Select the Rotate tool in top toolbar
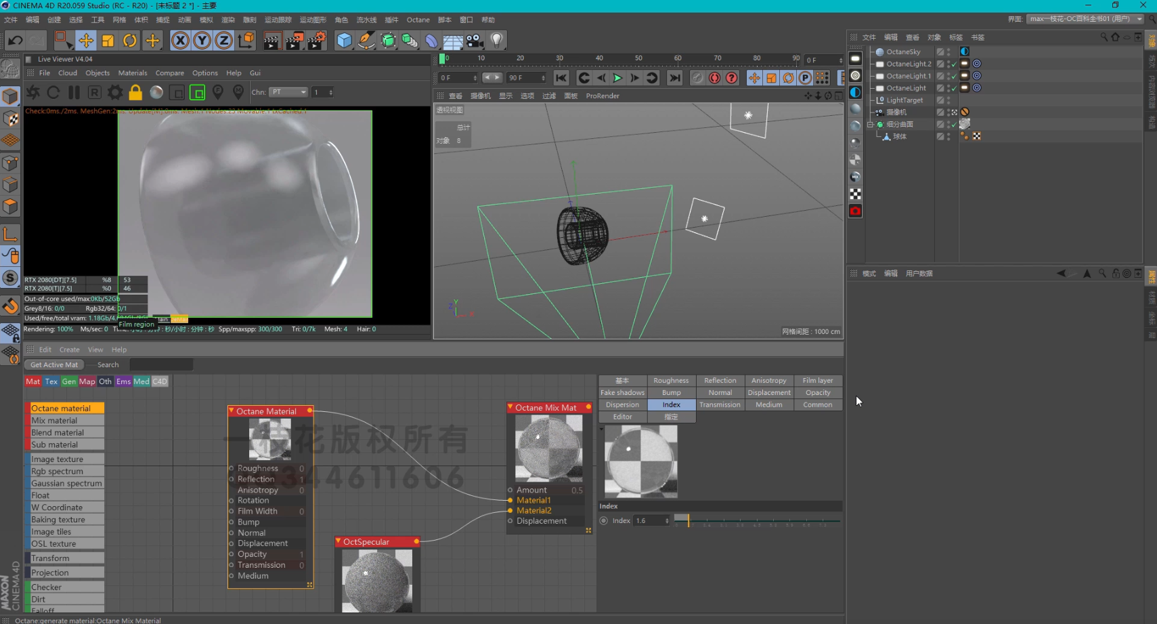Screen dimensions: 1157x624 [129, 41]
